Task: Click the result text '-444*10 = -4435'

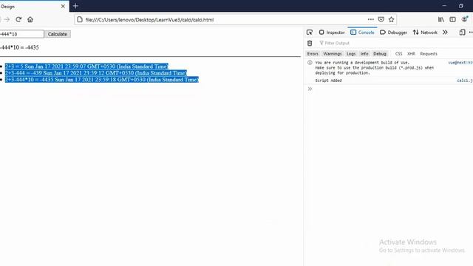Action: 19,47
